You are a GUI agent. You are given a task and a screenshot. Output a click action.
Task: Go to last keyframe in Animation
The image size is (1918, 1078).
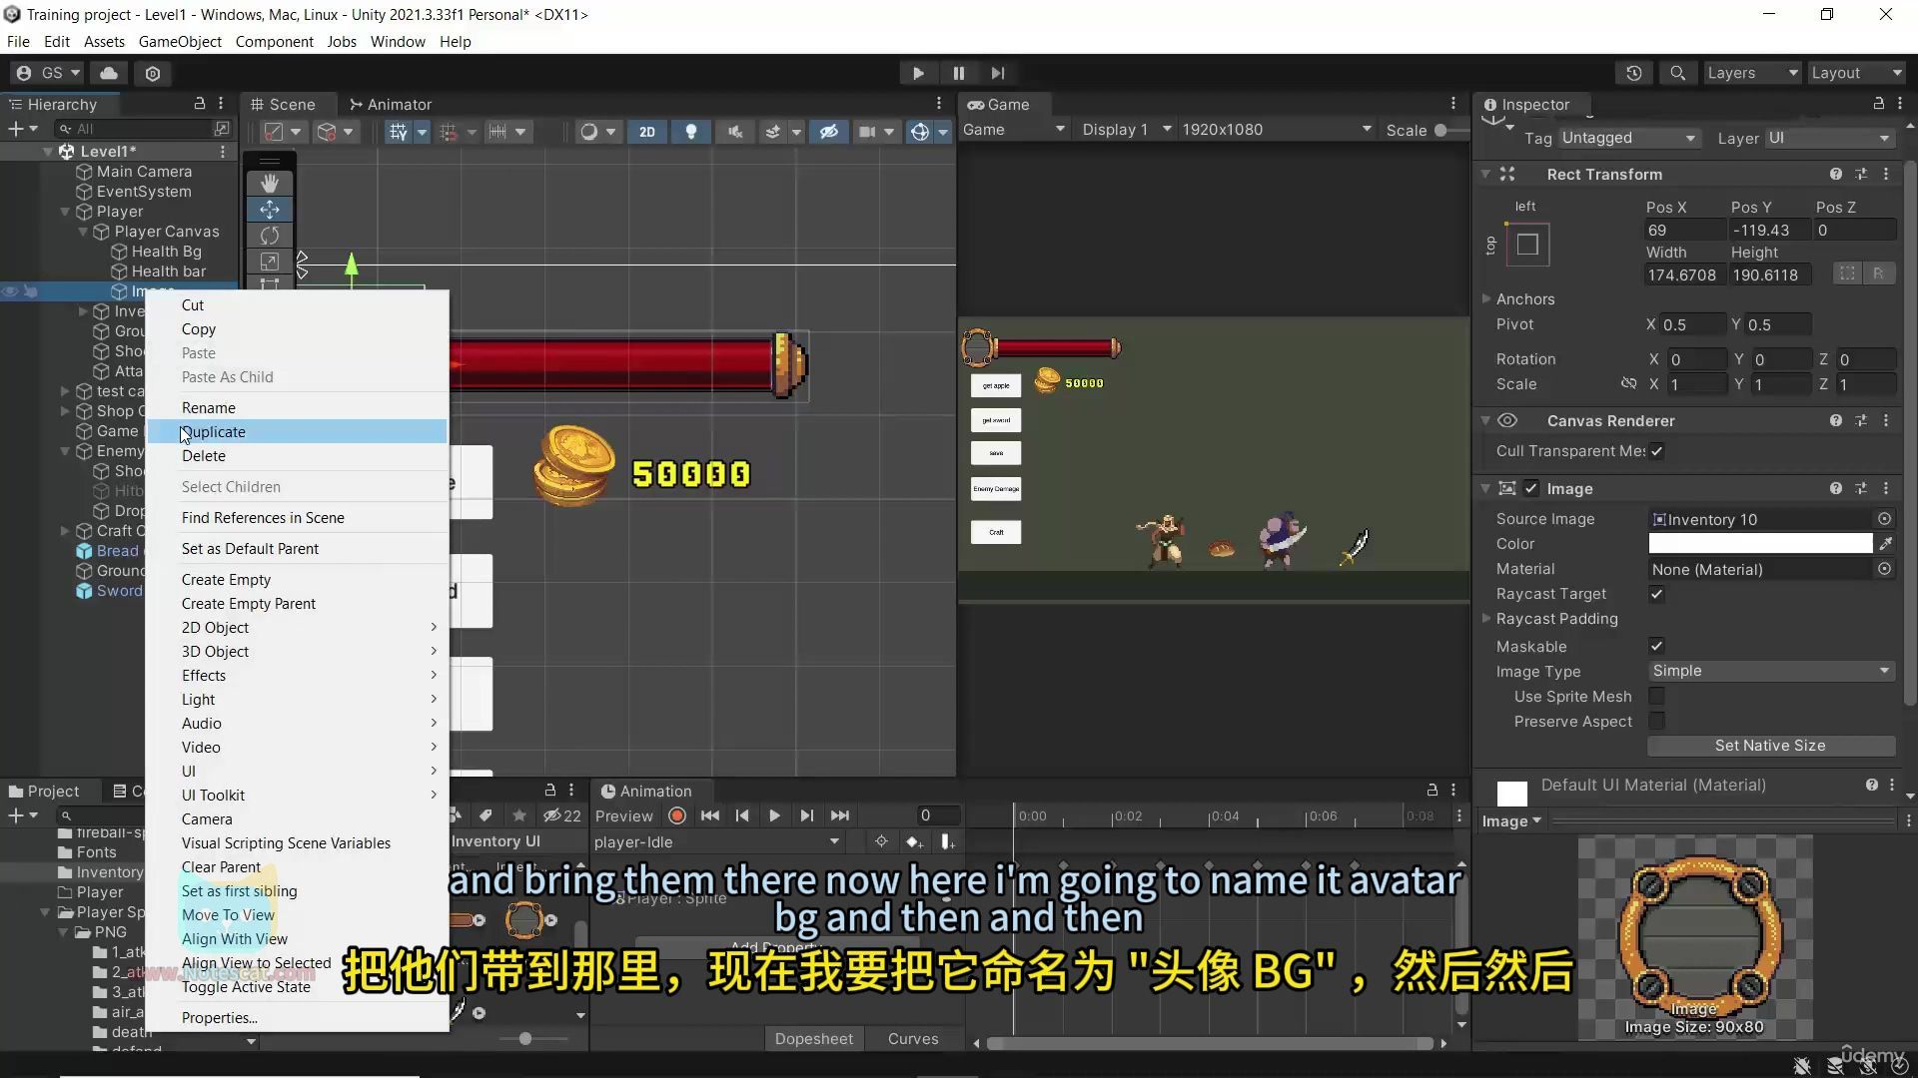(840, 815)
